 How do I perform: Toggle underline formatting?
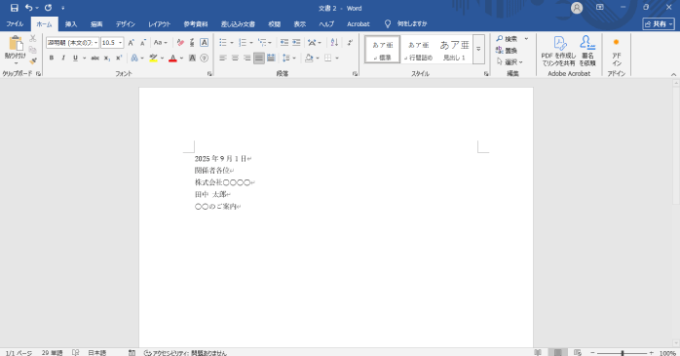tap(75, 58)
